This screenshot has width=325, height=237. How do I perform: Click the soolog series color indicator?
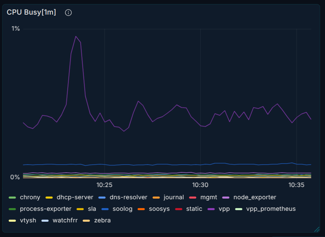(105, 209)
